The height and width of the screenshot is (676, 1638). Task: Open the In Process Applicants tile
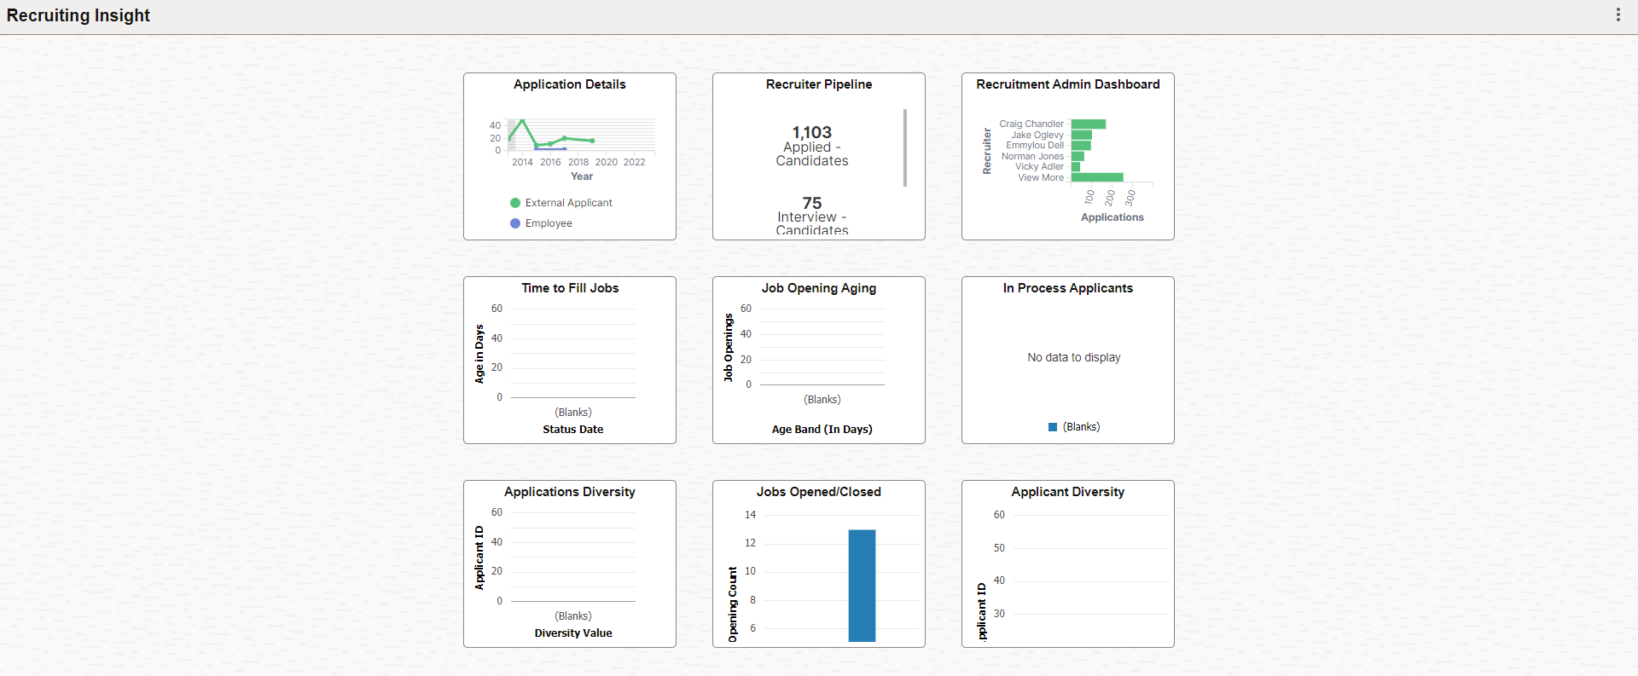1068,360
